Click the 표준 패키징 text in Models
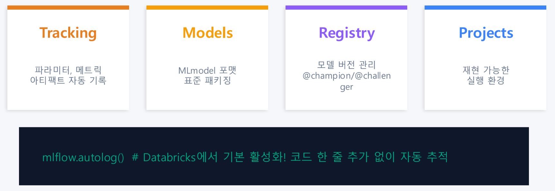This screenshot has height=191, width=555. pyautogui.click(x=207, y=80)
